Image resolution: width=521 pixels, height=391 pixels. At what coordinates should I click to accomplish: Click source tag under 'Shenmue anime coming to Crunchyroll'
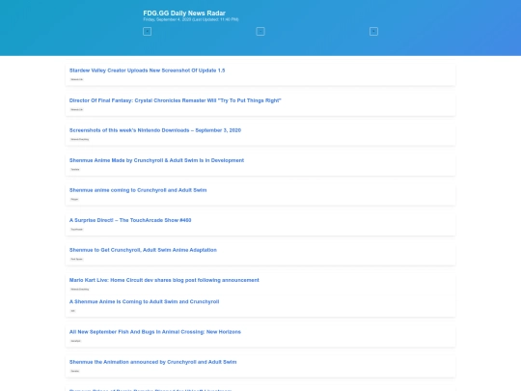click(x=74, y=199)
